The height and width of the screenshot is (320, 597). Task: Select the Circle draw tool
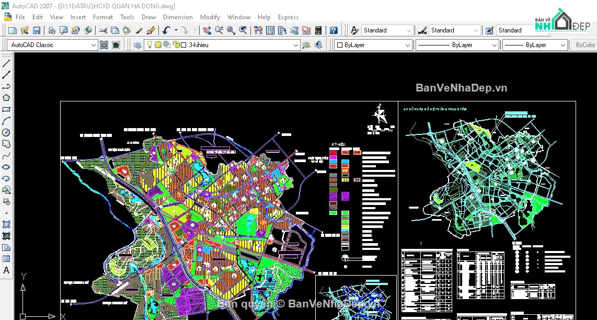pos(6,132)
